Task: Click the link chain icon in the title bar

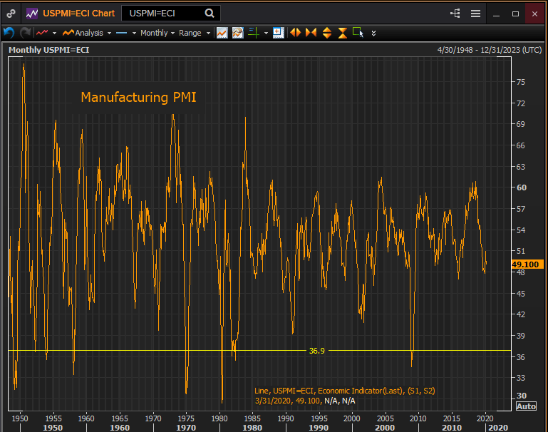Action: click(11, 14)
